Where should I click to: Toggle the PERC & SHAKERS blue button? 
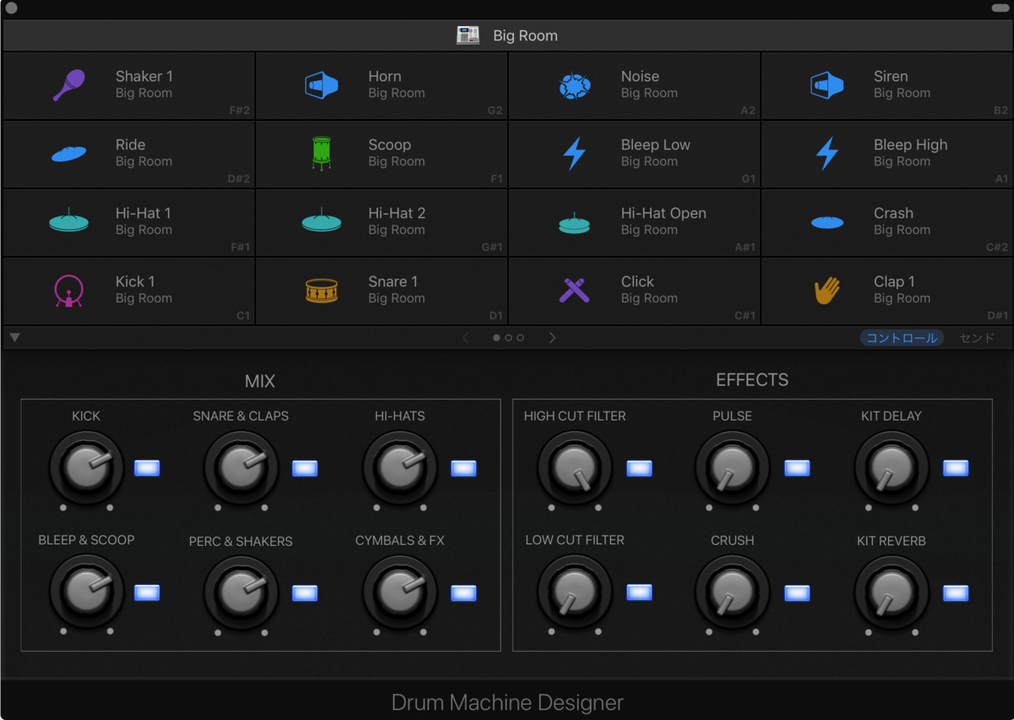[x=305, y=592]
